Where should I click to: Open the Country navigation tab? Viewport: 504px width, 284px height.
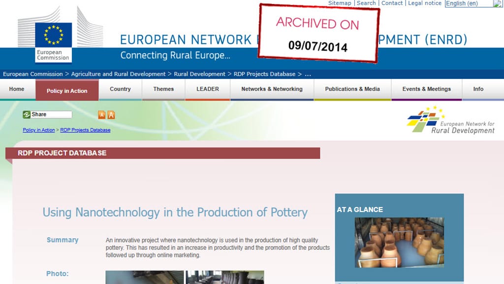coord(120,89)
